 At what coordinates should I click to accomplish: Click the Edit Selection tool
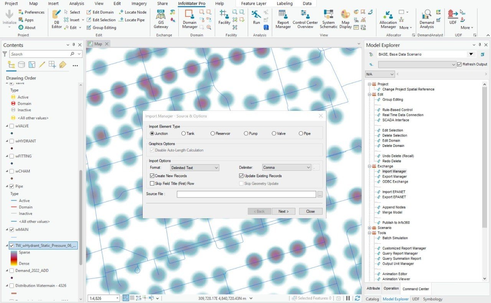coord(101,20)
